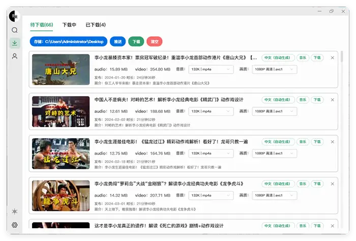This screenshot has width=356, height=241.
Task: Open video quality dropdown for 猛龙过江
Action: point(275,153)
